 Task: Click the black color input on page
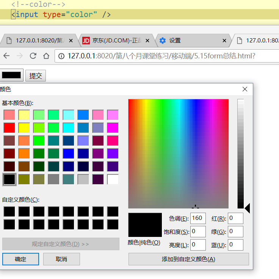pyautogui.click(x=12, y=75)
